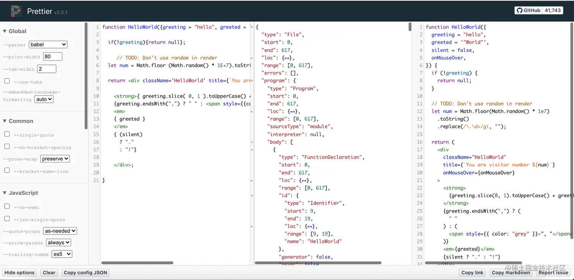574x280 pixels.
Task: Click "onMouseOver={onMouseOver}" in the output panel
Action: tap(479, 173)
